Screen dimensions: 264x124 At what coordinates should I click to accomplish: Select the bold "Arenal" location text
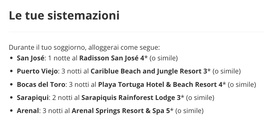tap(28, 111)
